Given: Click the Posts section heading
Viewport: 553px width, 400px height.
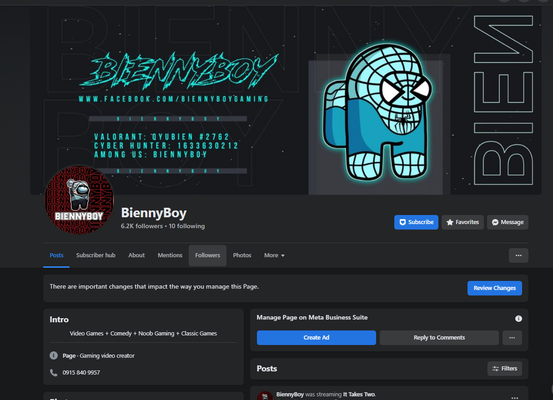Looking at the screenshot, I should [x=267, y=369].
